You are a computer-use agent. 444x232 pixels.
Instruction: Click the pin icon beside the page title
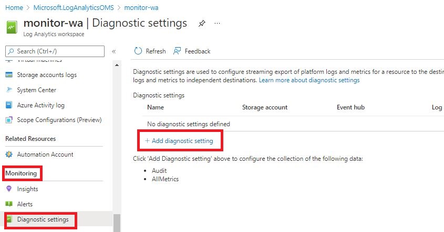coord(202,24)
